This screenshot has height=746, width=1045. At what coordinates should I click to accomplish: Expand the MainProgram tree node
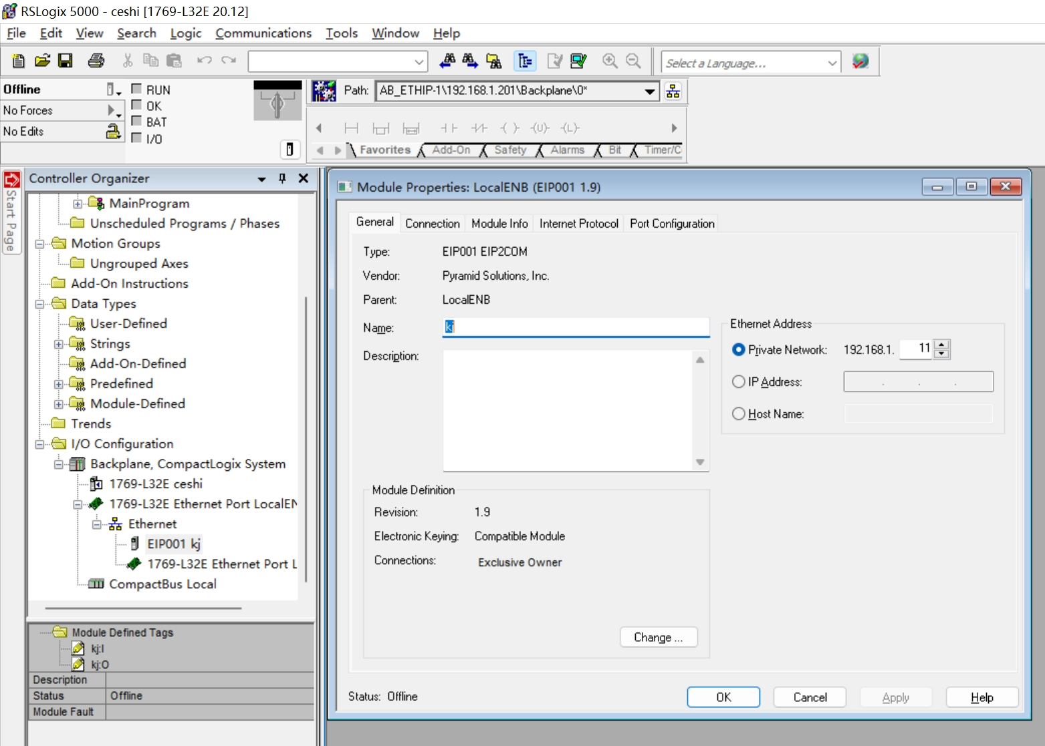click(78, 204)
